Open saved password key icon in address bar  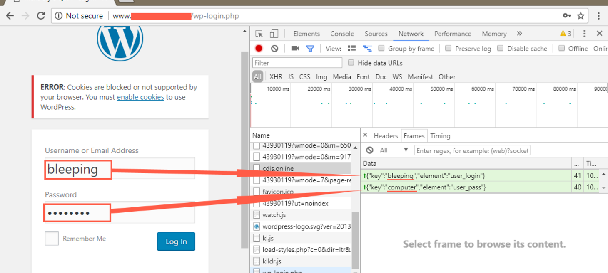tap(567, 16)
